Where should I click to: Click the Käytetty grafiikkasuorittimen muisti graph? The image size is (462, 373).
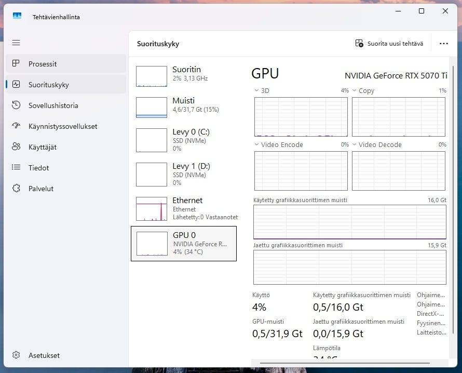point(350,222)
